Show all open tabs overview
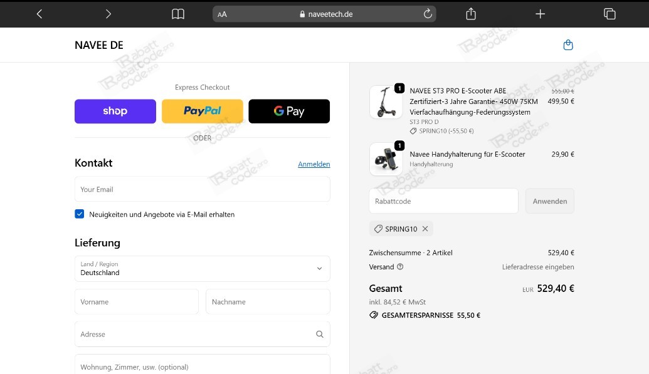The height and width of the screenshot is (374, 649). pyautogui.click(x=609, y=14)
